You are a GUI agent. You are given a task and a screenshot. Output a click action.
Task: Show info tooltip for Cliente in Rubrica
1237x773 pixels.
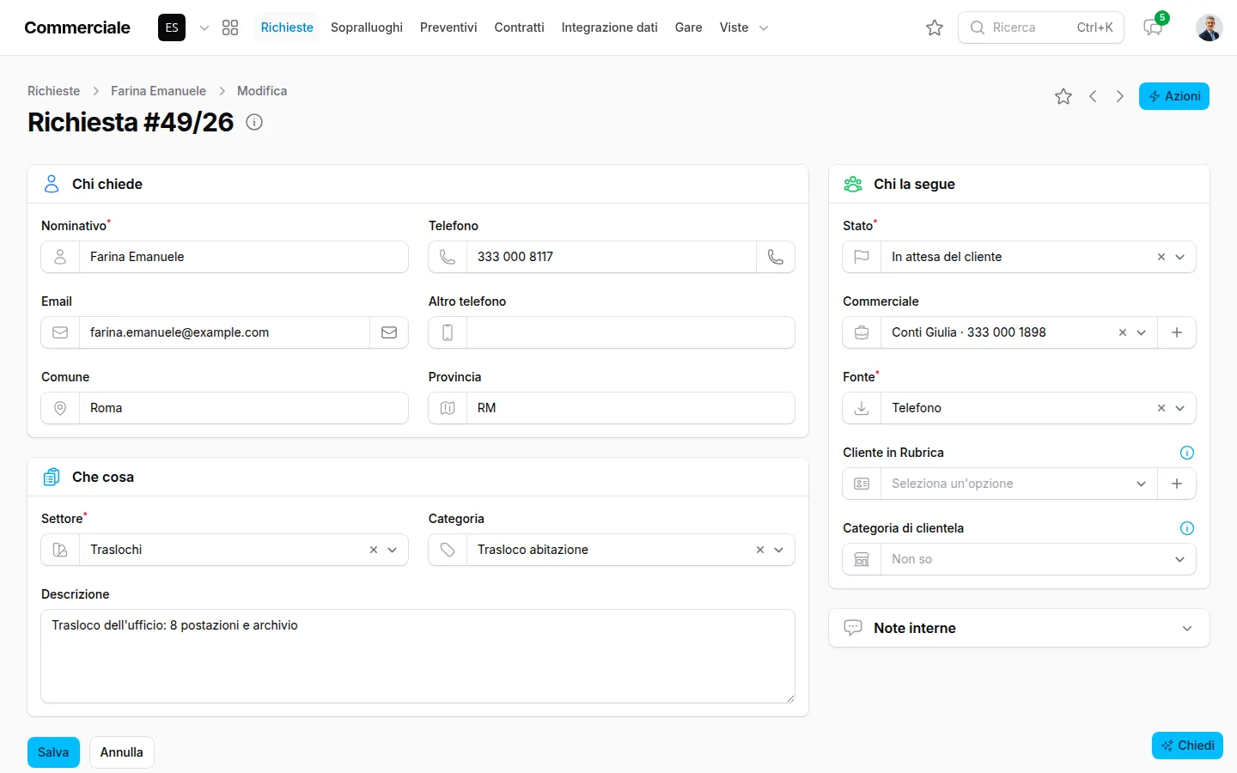click(1187, 453)
